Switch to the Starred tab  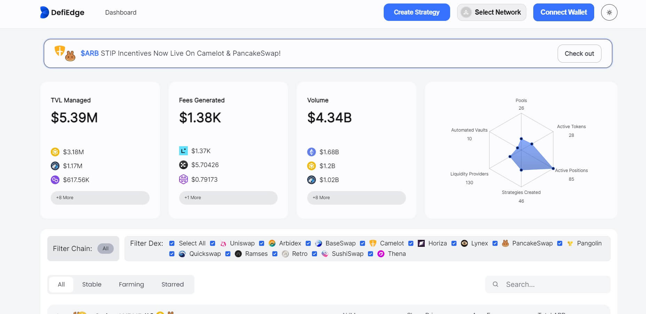pyautogui.click(x=173, y=284)
